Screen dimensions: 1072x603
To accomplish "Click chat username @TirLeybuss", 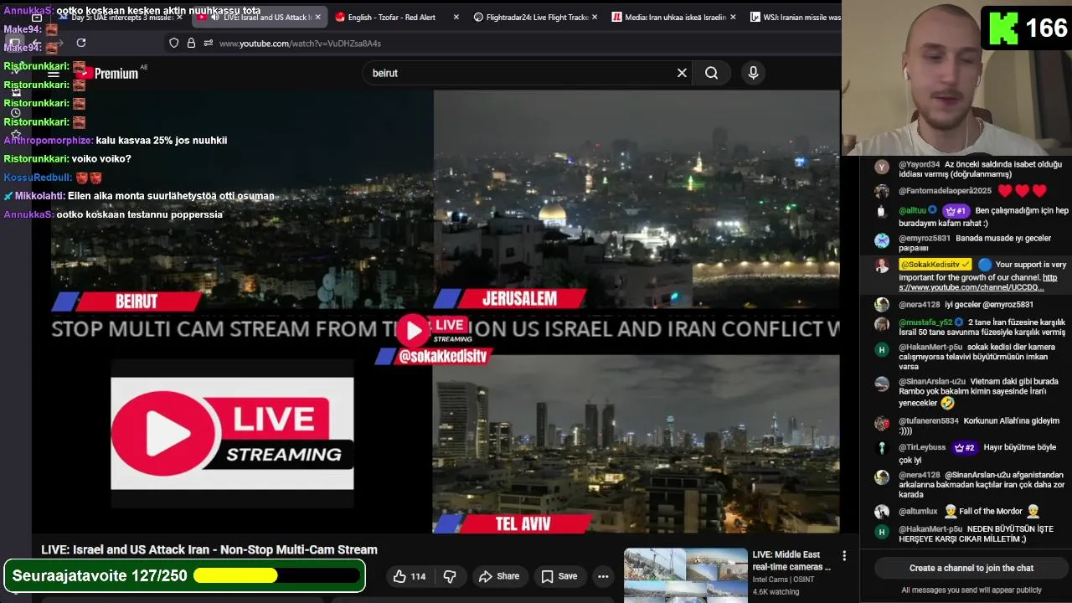I will tap(922, 447).
